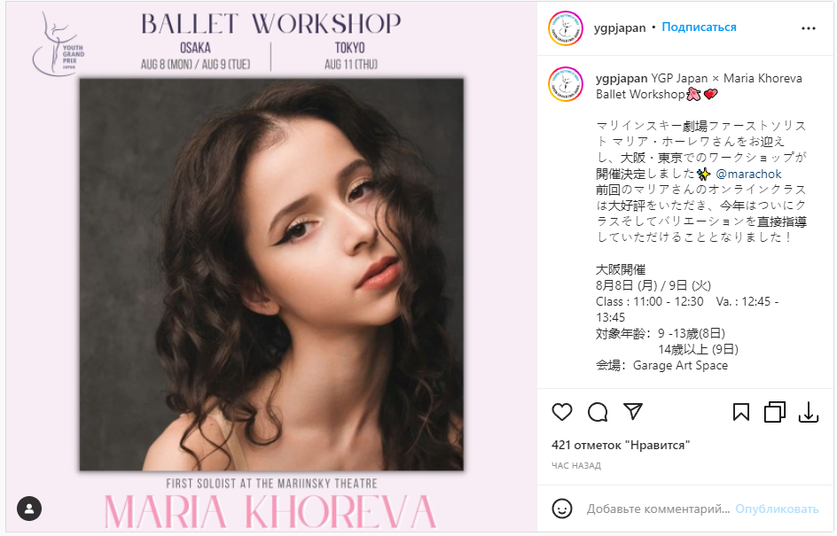Click the comment input field

click(x=658, y=509)
